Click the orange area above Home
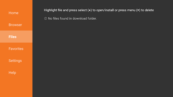 pyautogui.click(x=16, y=4)
